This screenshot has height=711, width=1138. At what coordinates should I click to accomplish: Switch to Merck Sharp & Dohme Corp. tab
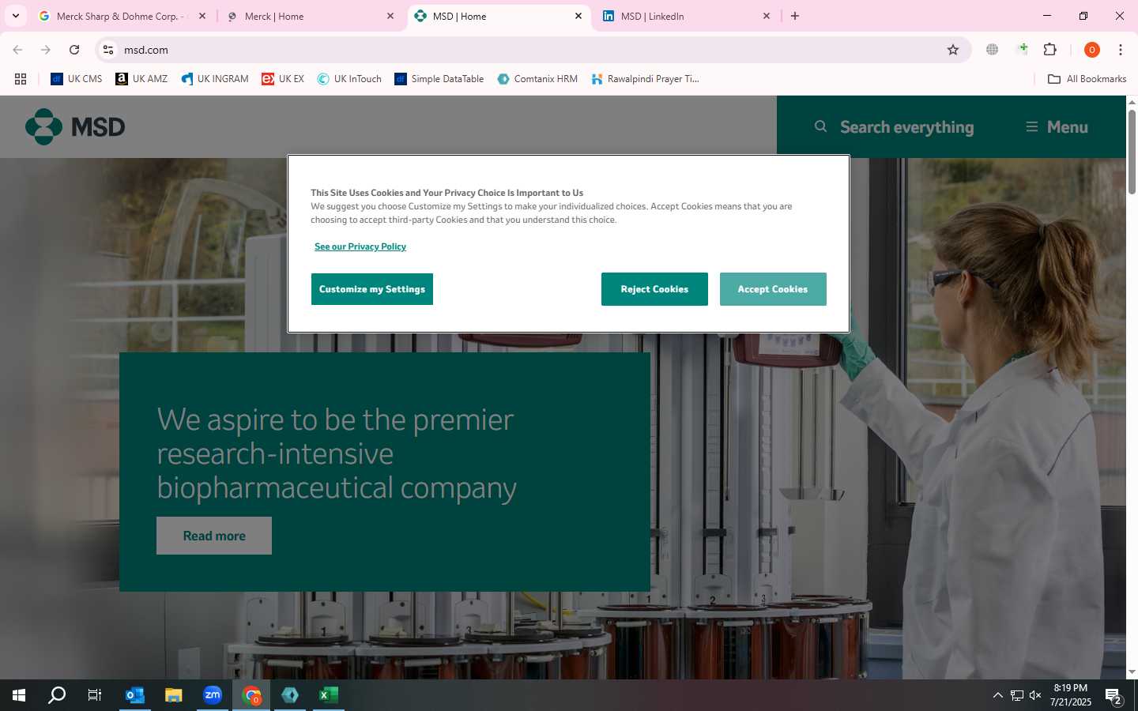click(122, 16)
